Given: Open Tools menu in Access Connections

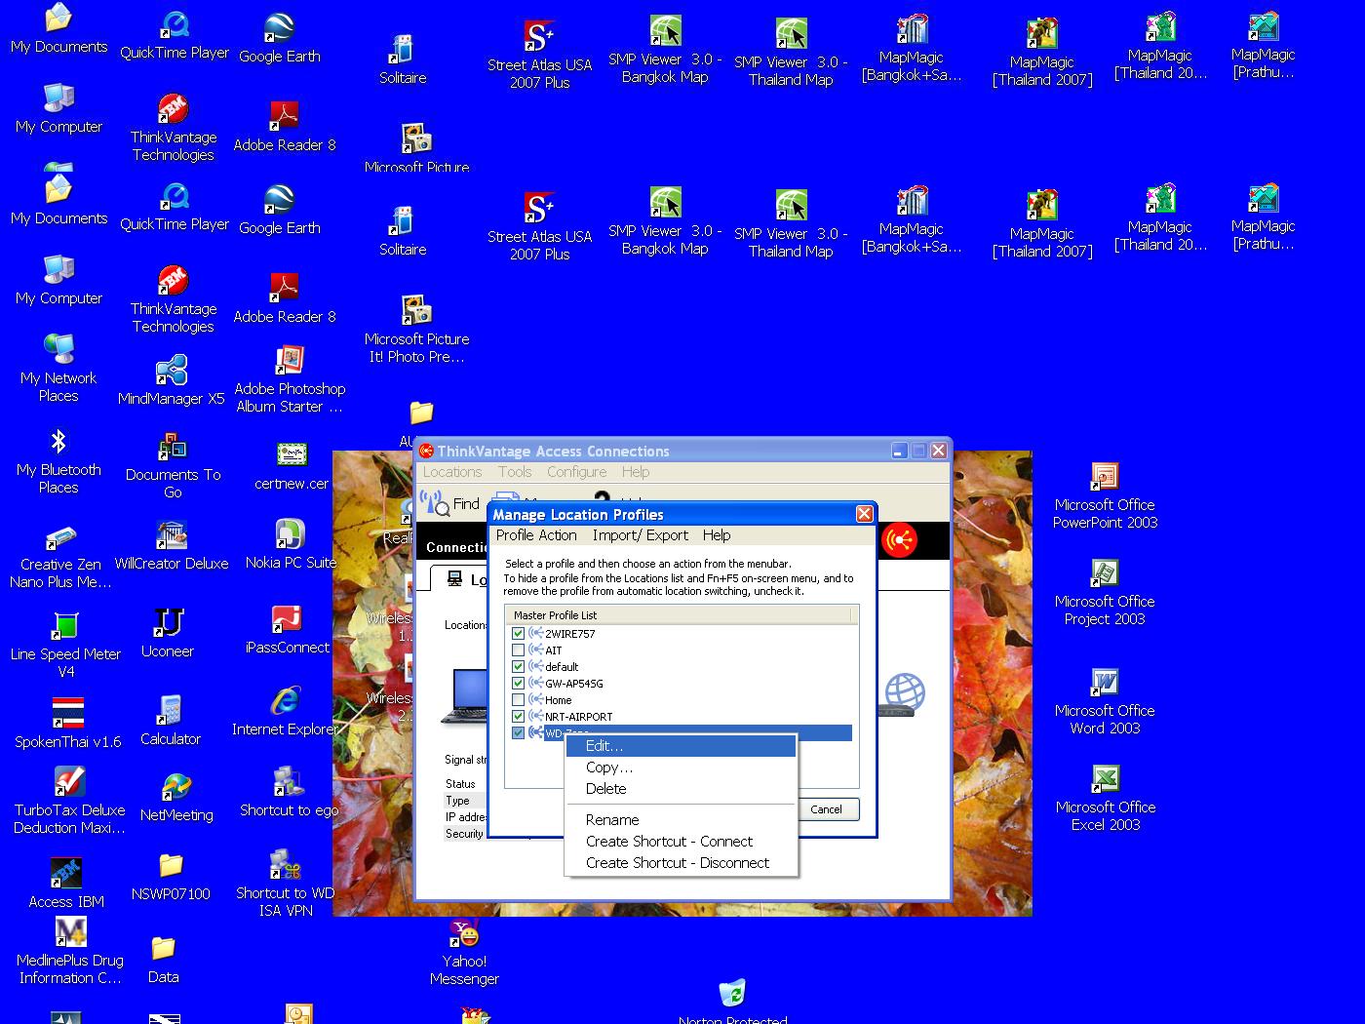Looking at the screenshot, I should [515, 472].
